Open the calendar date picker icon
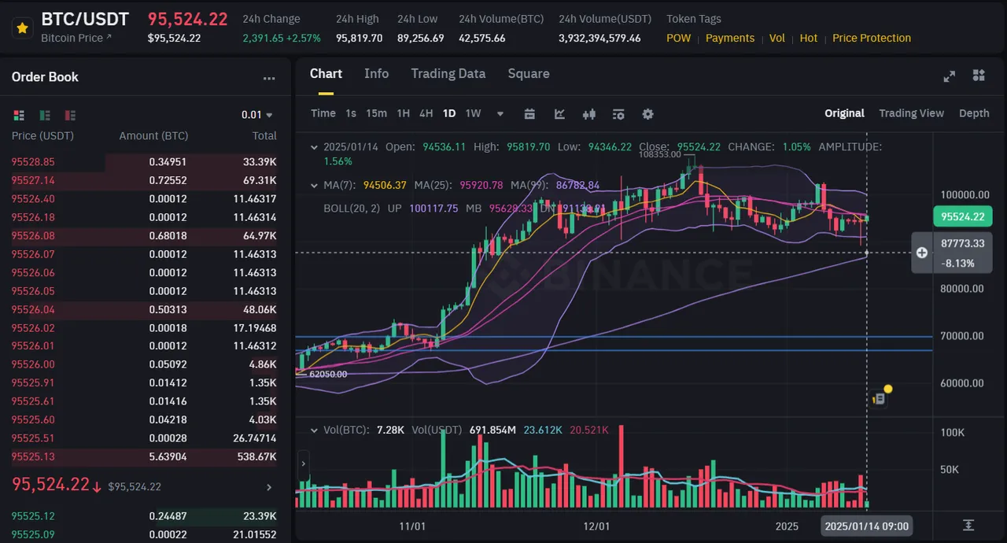Image resolution: width=1007 pixels, height=543 pixels. pyautogui.click(x=529, y=113)
